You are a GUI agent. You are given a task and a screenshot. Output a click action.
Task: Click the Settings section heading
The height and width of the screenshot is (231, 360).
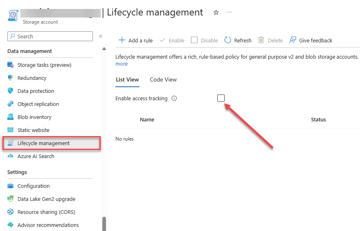pyautogui.click(x=17, y=172)
